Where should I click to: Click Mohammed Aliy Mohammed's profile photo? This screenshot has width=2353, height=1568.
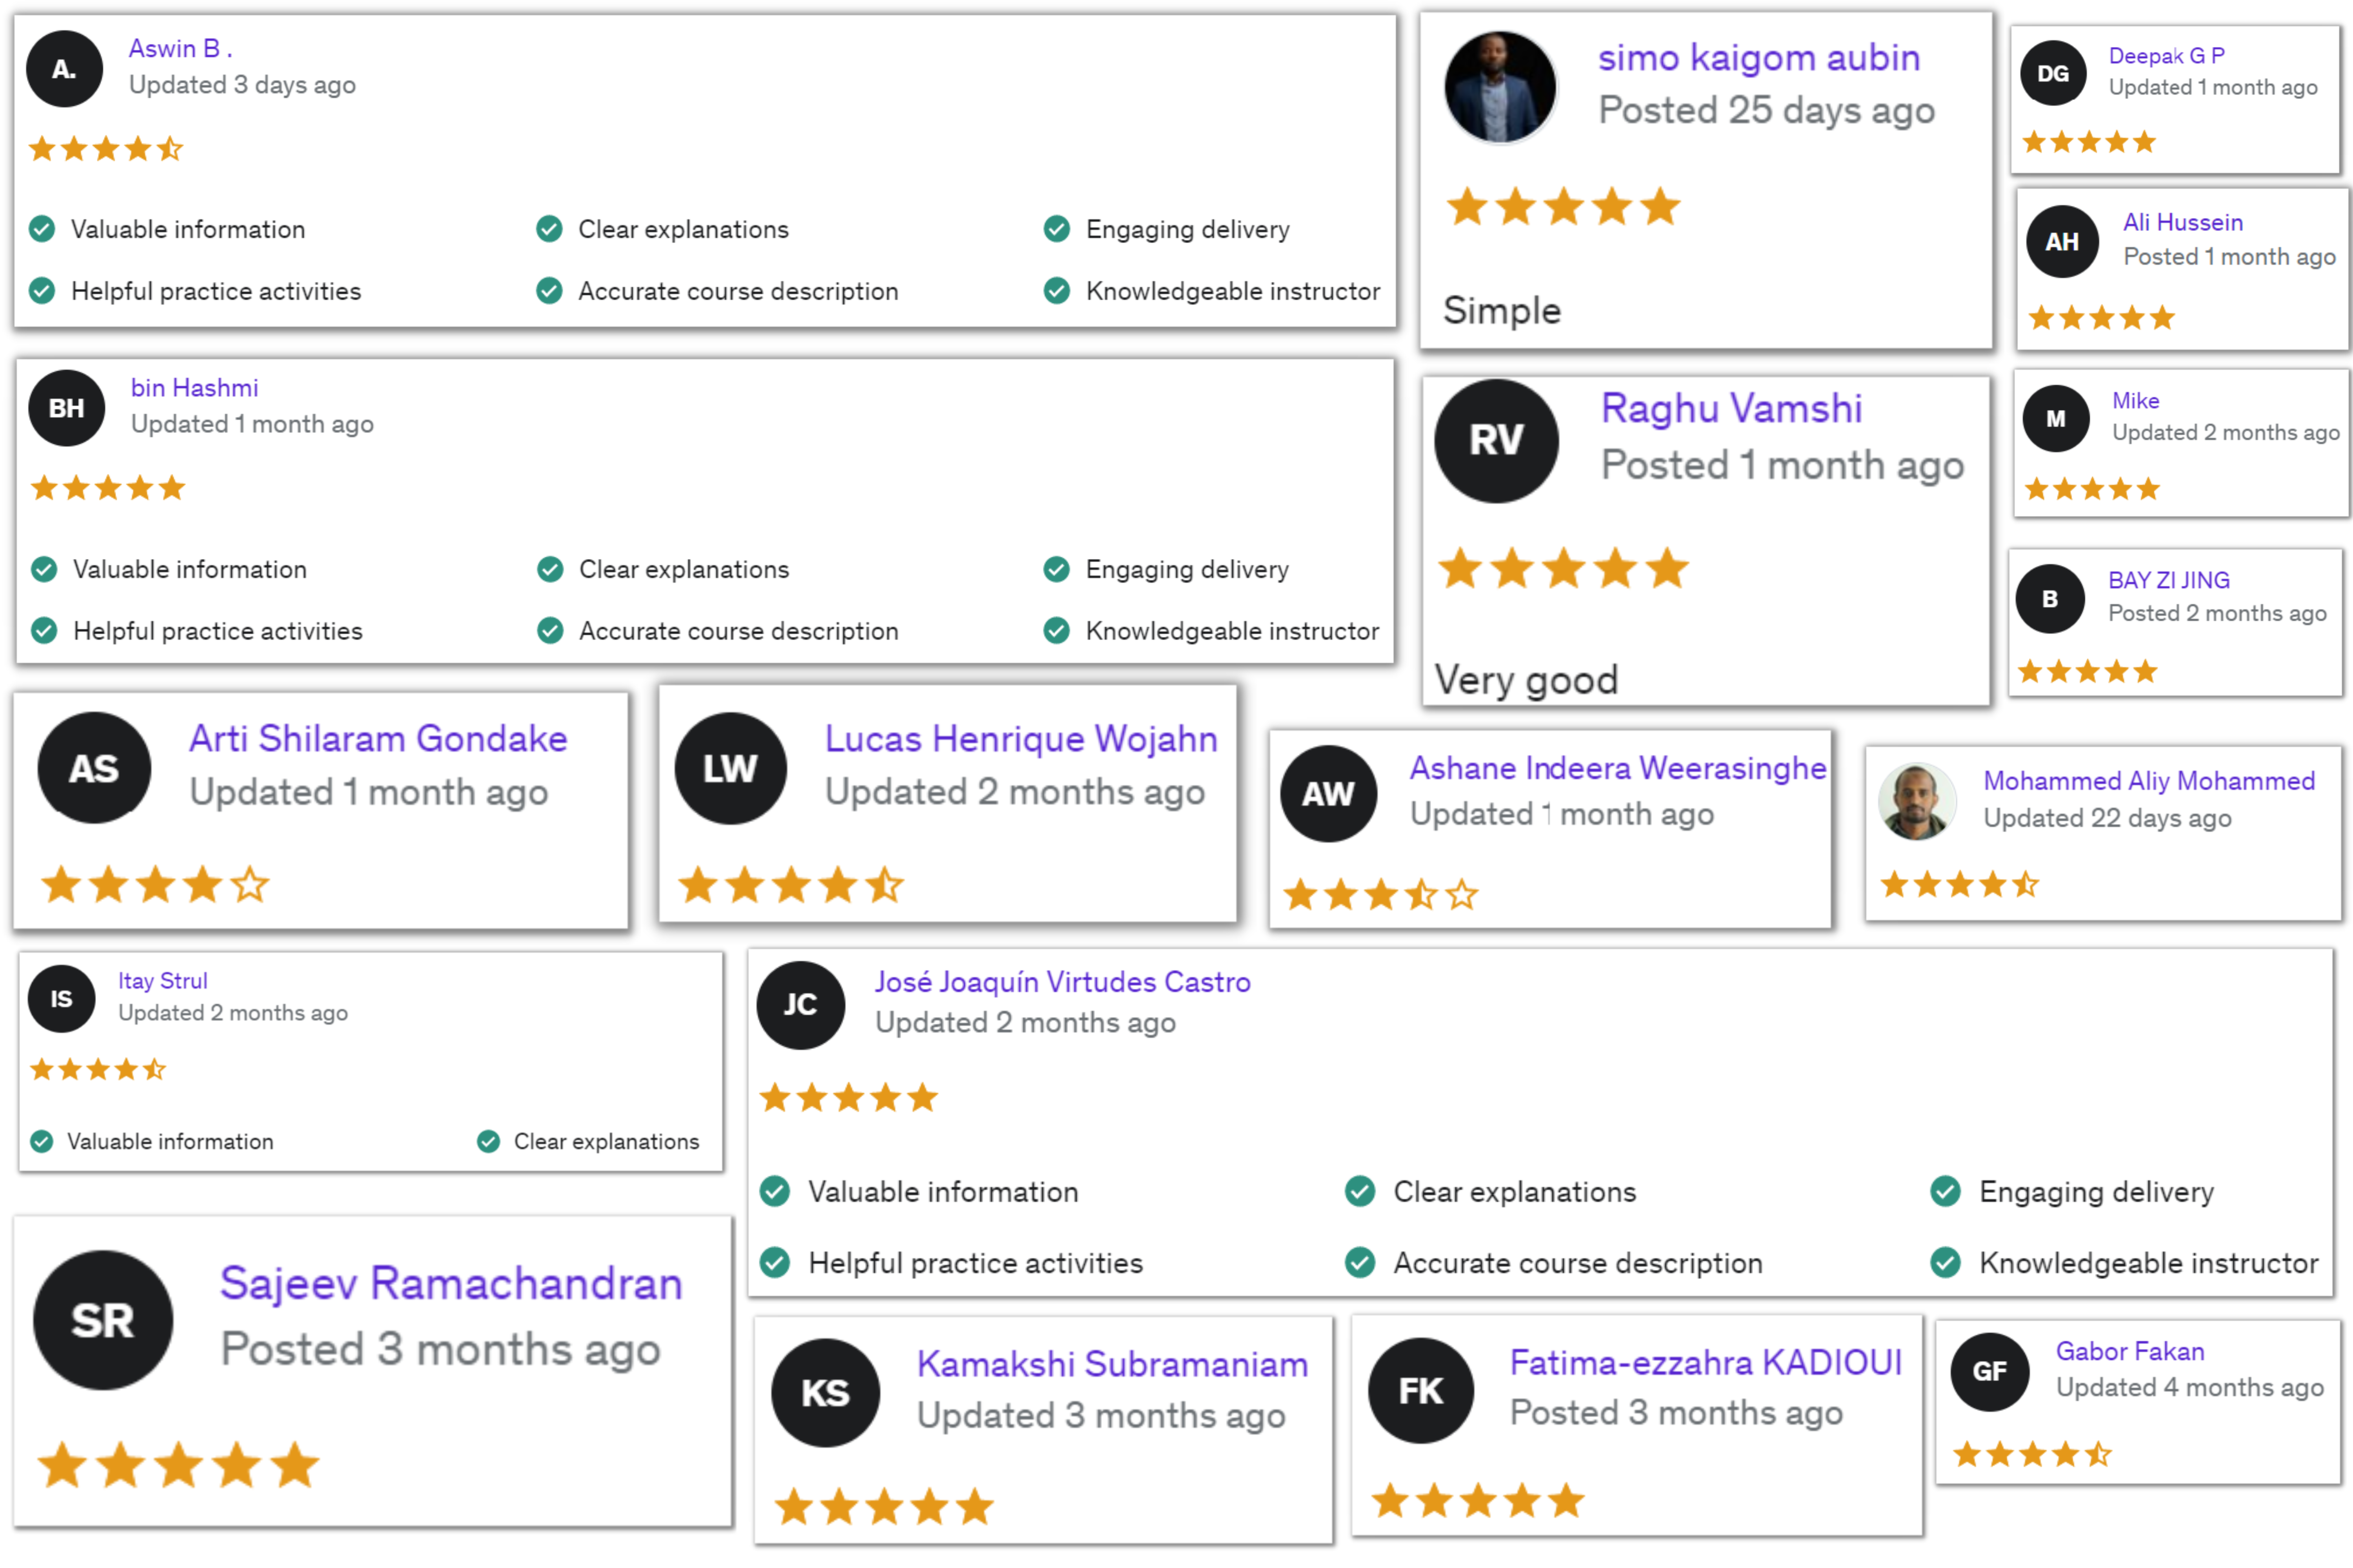click(1917, 801)
